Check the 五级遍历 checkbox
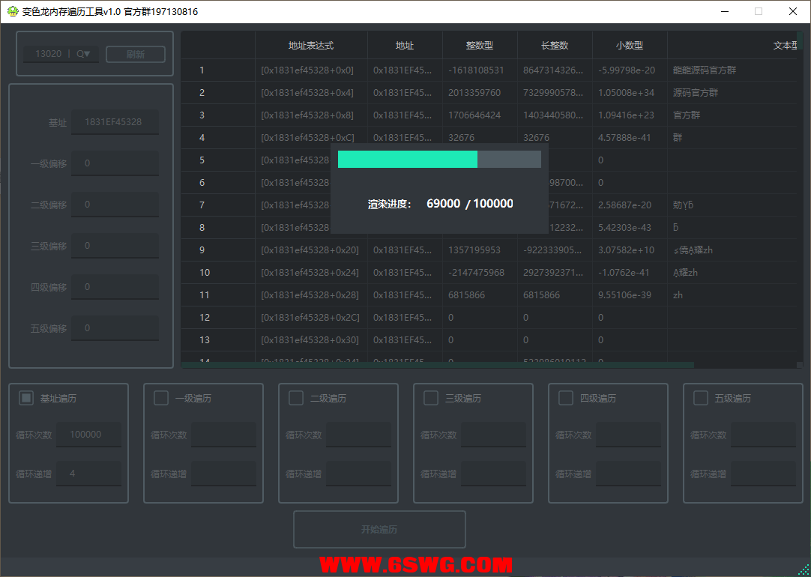 pos(701,398)
